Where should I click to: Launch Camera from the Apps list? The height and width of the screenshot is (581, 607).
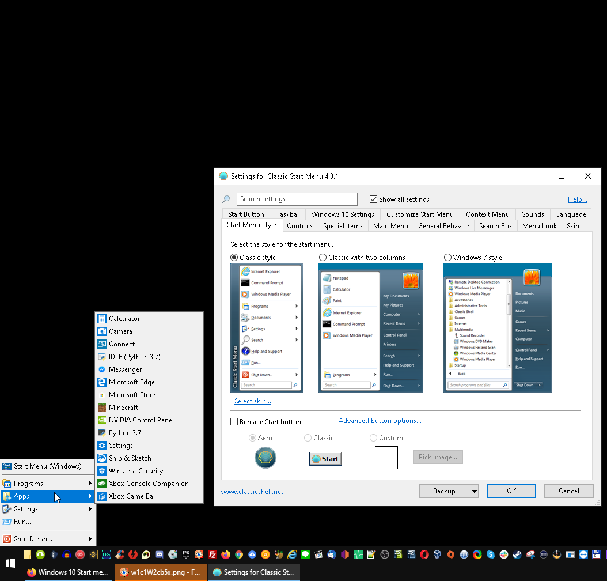pos(149,331)
